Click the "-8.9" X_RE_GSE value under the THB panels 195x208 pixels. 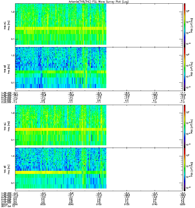click(43, 93)
